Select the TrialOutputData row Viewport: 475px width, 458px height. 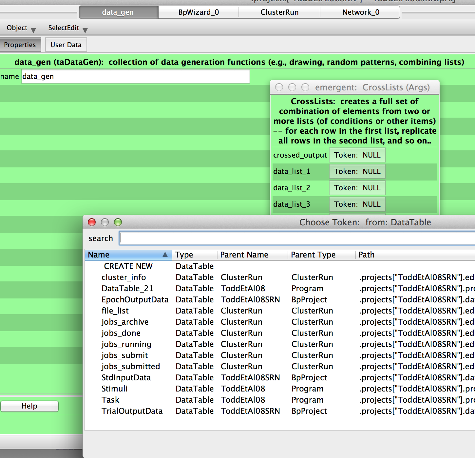(280, 411)
